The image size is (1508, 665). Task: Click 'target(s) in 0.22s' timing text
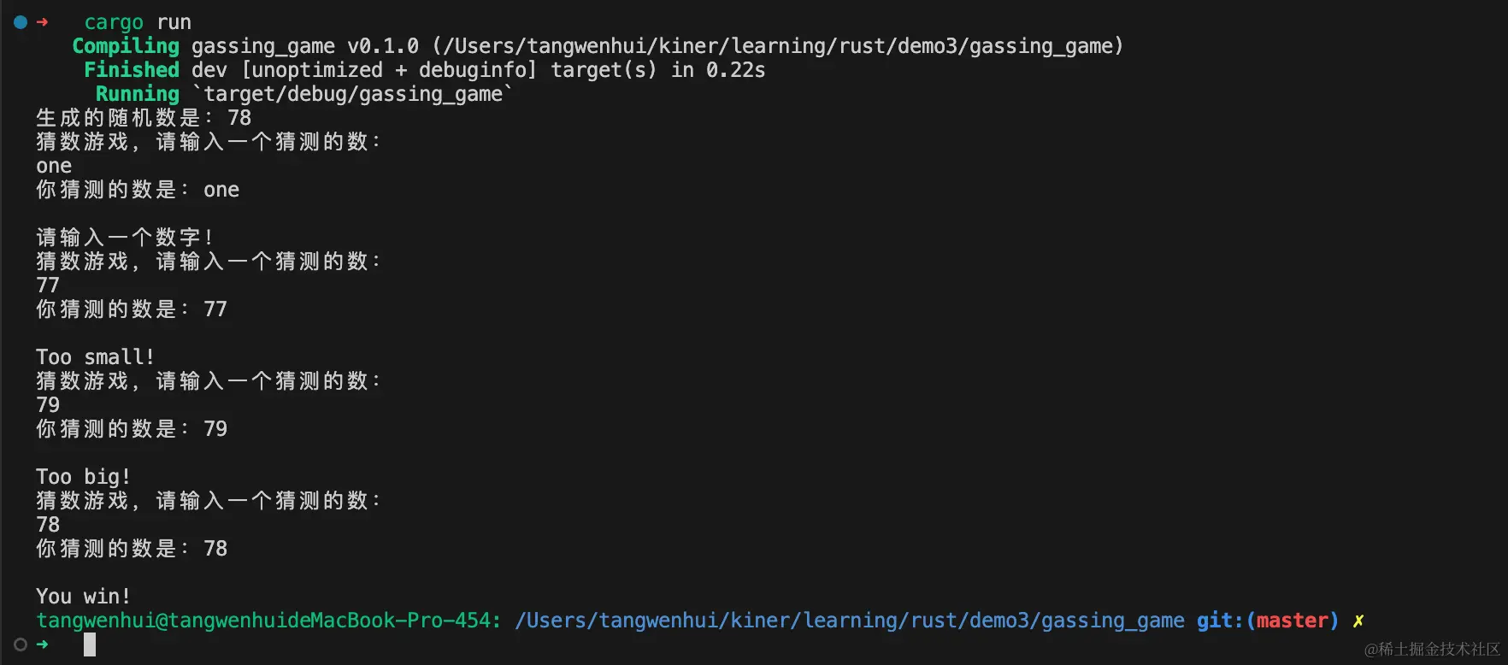click(x=658, y=70)
